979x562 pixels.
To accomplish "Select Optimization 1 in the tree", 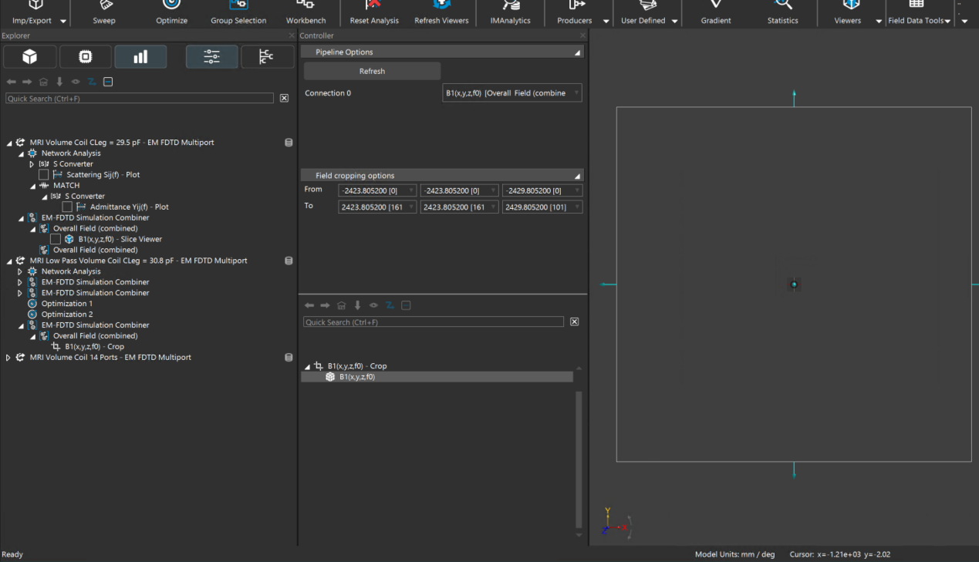I will pyautogui.click(x=66, y=304).
